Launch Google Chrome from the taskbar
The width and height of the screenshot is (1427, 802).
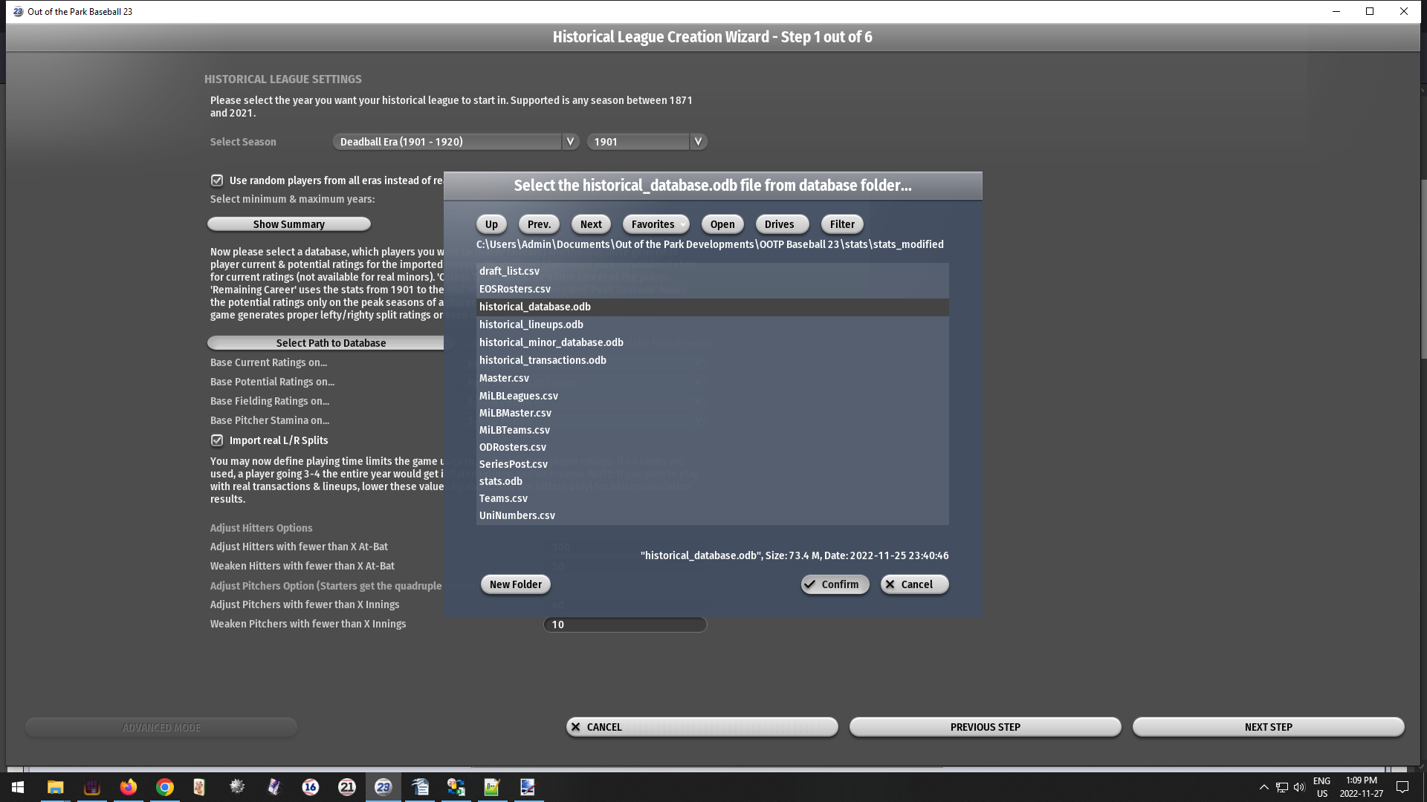coord(165,787)
